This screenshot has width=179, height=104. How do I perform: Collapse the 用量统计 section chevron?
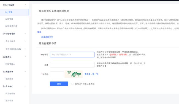pyautogui.click(x=25, y=71)
